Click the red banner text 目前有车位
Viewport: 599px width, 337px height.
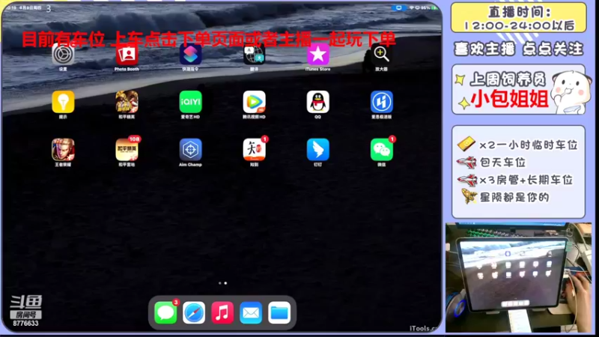(x=63, y=40)
